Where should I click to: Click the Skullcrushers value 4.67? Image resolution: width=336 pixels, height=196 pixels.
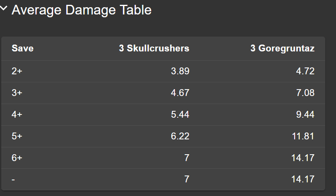pos(180,93)
